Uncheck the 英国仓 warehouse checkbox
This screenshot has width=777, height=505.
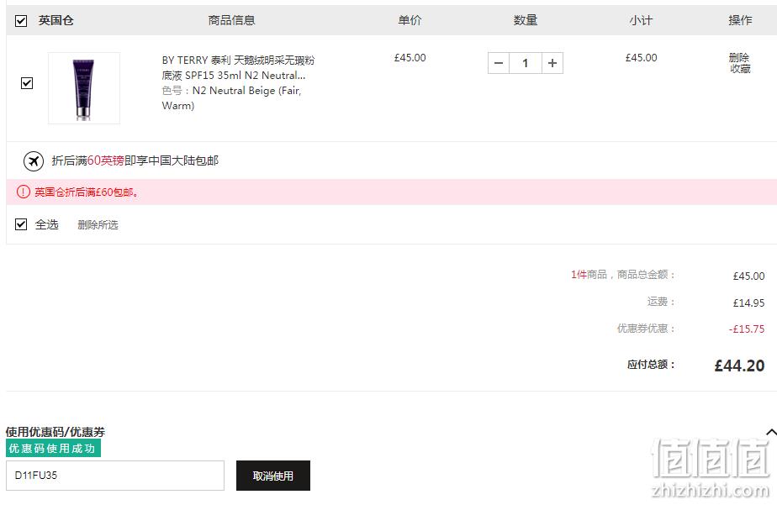(x=21, y=21)
